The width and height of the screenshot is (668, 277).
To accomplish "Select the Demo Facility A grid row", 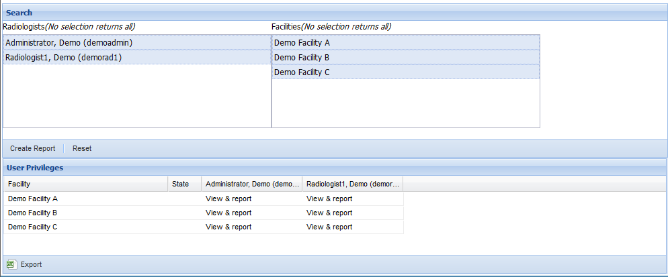I will point(204,199).
